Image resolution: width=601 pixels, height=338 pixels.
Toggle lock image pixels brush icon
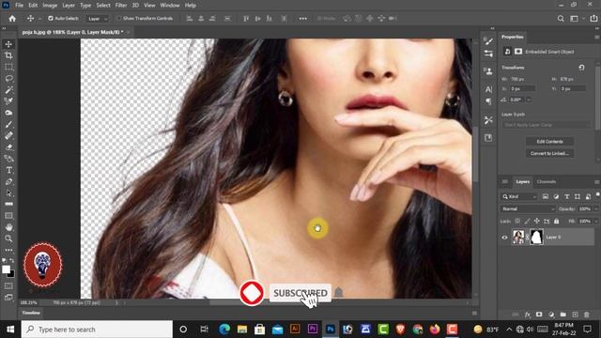pos(527,222)
